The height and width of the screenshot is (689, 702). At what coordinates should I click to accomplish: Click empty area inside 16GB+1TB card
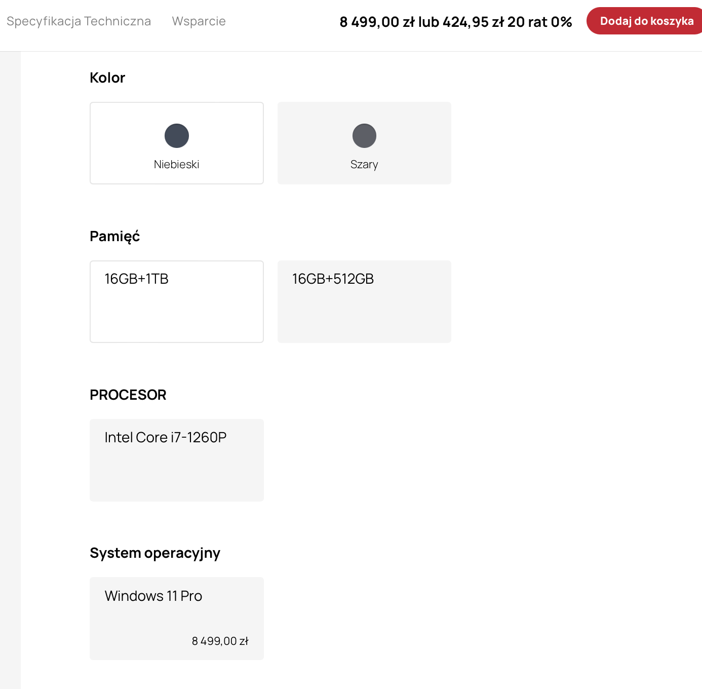click(177, 317)
